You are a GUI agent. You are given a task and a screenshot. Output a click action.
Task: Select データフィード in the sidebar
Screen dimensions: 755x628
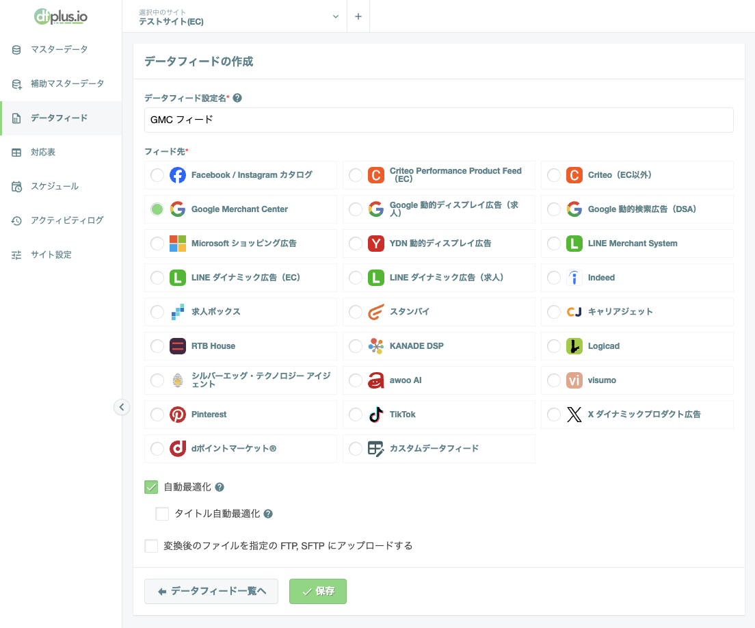[x=61, y=118]
